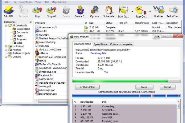Open the Help menu

click(x=47, y=2)
